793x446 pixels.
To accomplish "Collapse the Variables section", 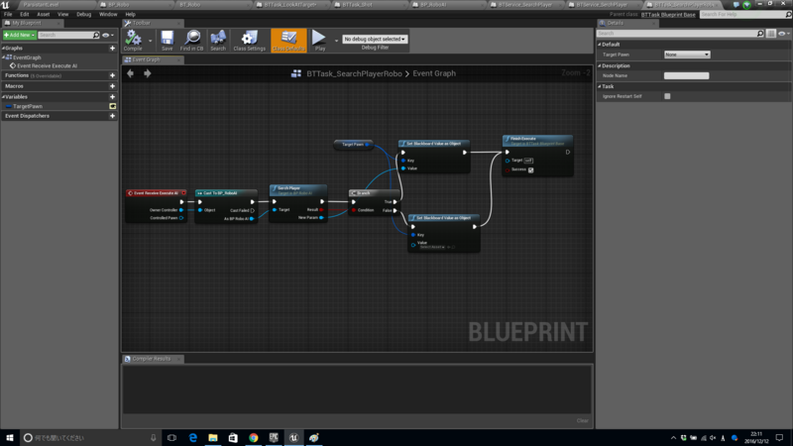I will (4, 96).
